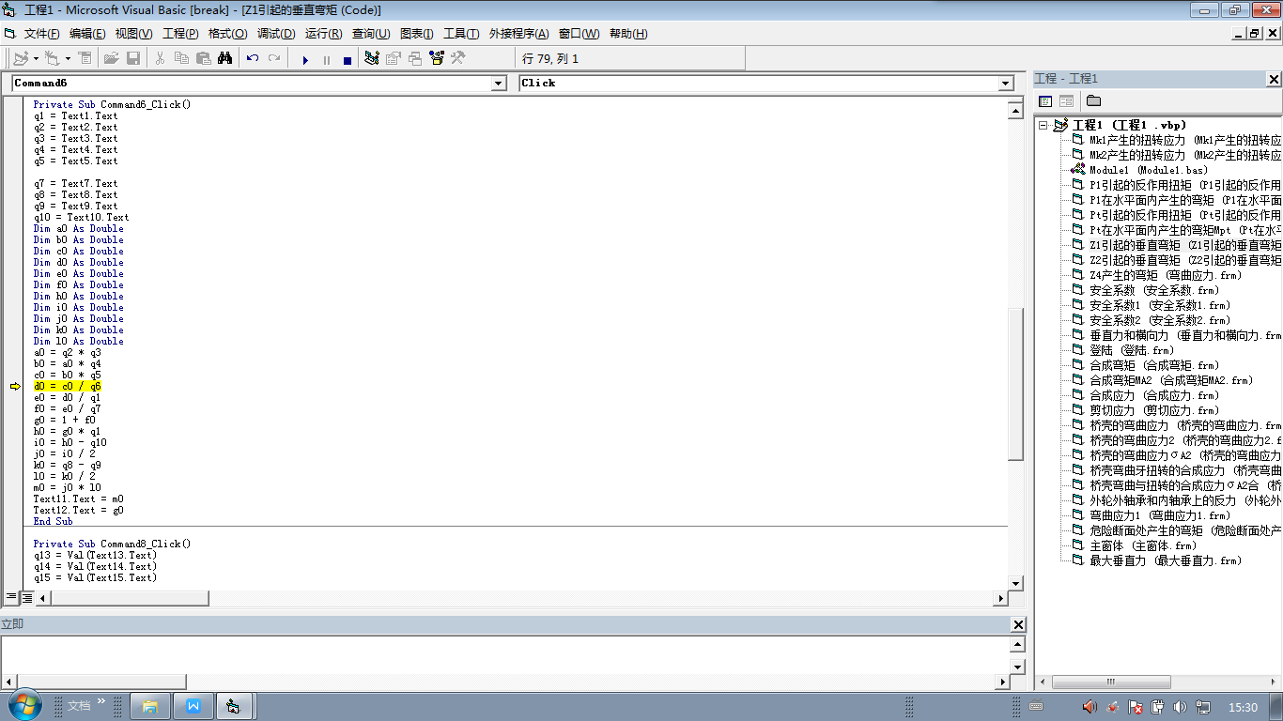Select 主窗体 (主窗体.frm) in project tree
The image size is (1283, 721).
[1143, 545]
